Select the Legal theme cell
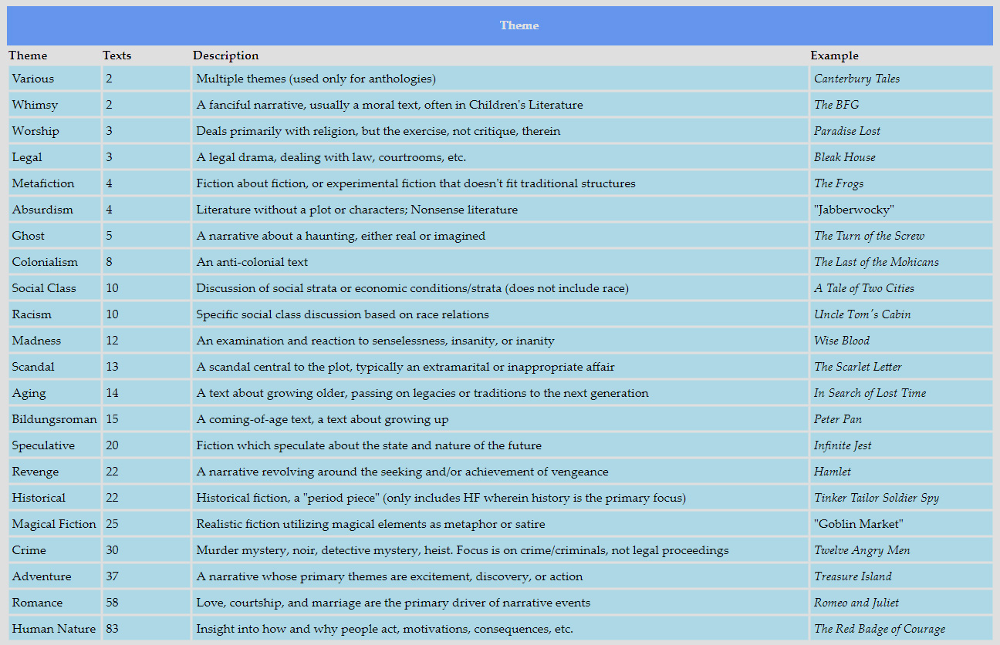The image size is (1000, 645). point(54,157)
